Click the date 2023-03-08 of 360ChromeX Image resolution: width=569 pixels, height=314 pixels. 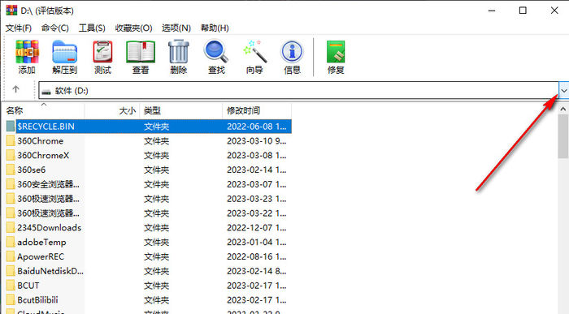pos(257,155)
